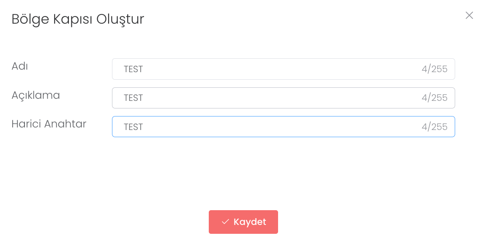
Task: Place cursor on TEST in Harici Anahtar field
Action: [133, 127]
